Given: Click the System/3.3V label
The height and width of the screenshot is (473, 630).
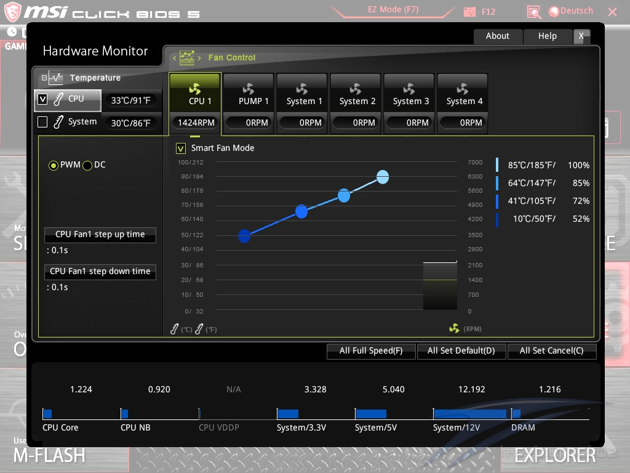Looking at the screenshot, I should pos(301,427).
